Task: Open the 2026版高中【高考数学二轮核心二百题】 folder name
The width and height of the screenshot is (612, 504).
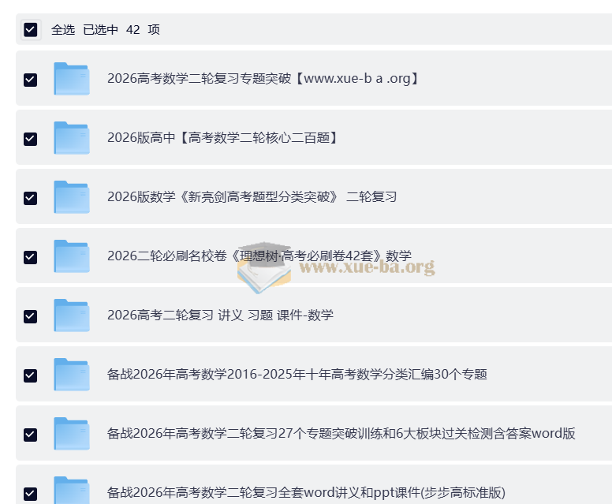Action: pos(223,138)
